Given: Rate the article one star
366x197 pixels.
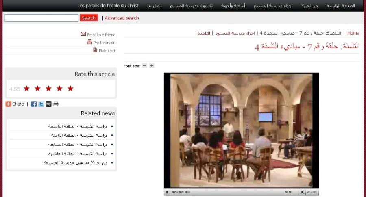Looking at the screenshot, I should tap(26, 89).
